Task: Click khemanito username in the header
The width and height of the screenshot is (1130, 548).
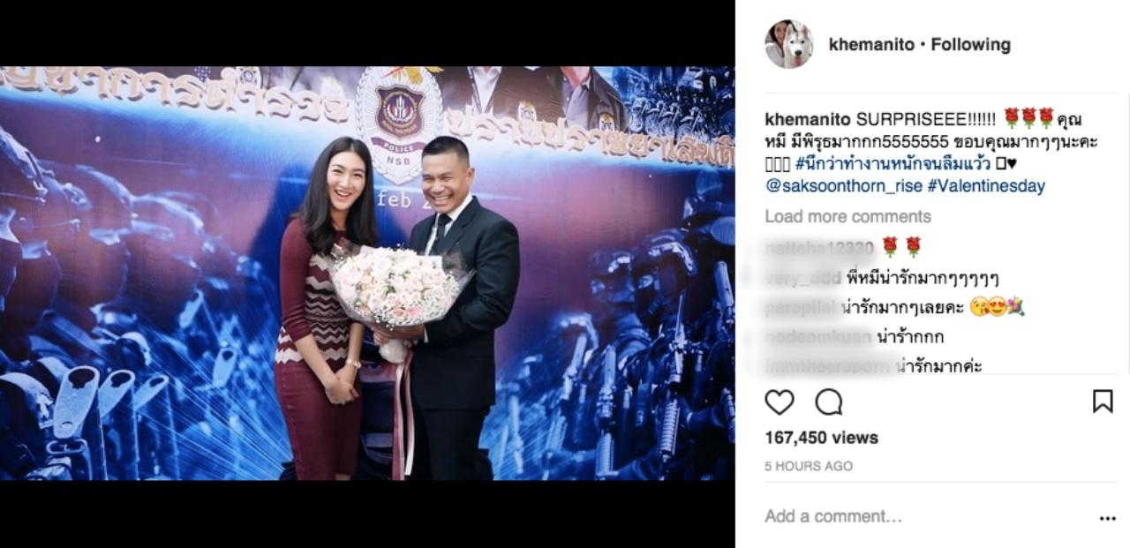Action: pyautogui.click(x=871, y=44)
